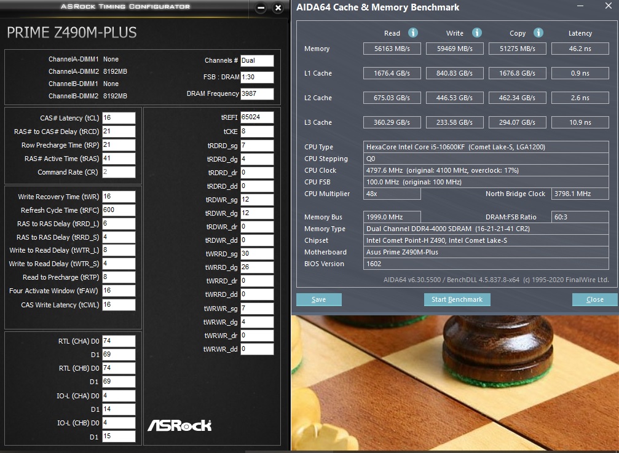Open the Write benchmark info icon
The height and width of the screenshot is (453, 619).
tap(477, 33)
